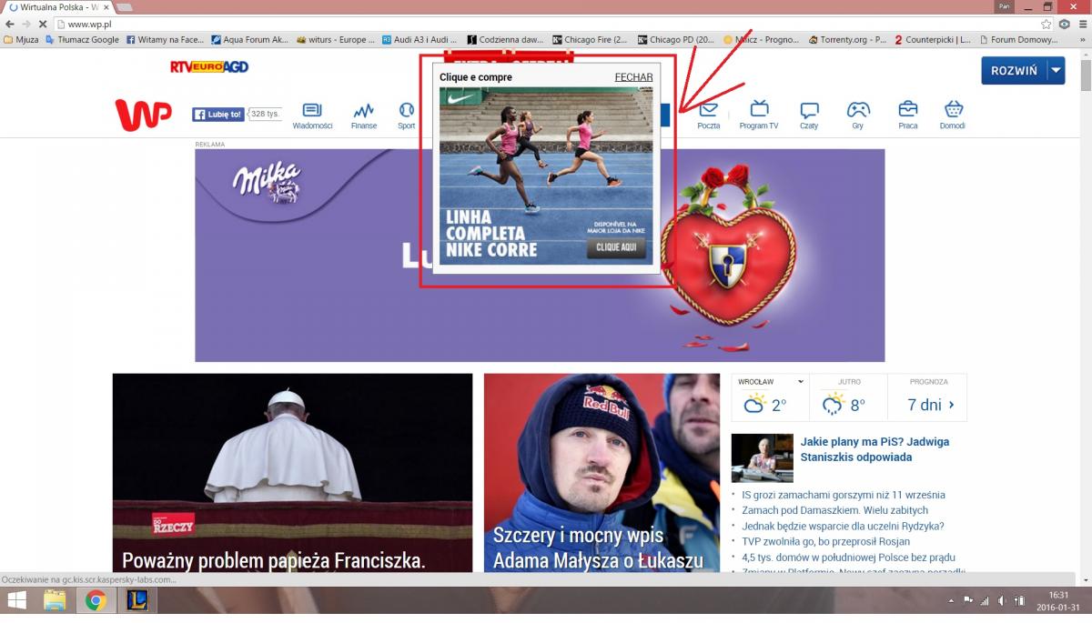The height and width of the screenshot is (623, 1092).
Task: Open the witurs - Europe bookmark
Action: (336, 40)
